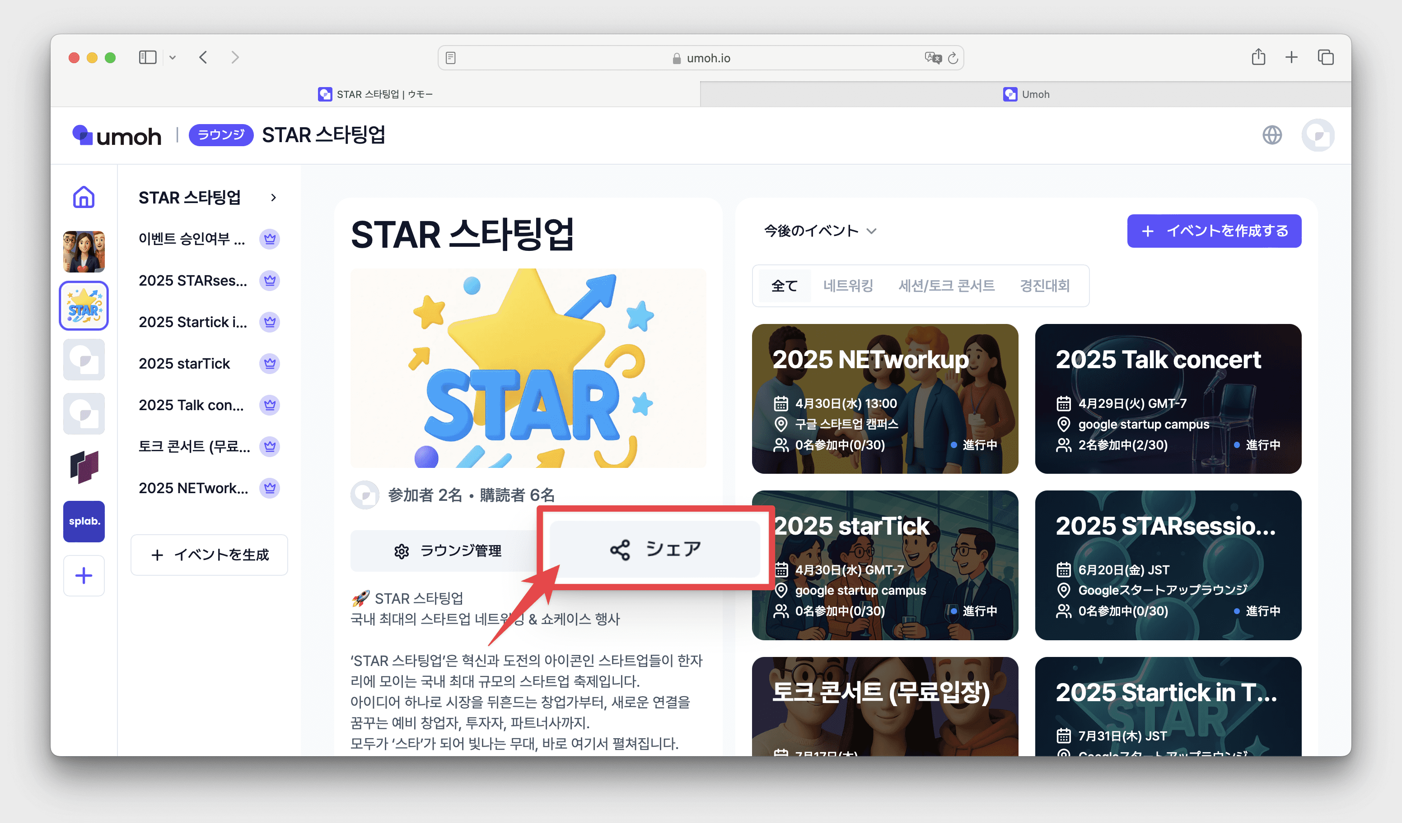Click the Safari share icon
Screen dimensions: 1402x823
coord(1258,57)
